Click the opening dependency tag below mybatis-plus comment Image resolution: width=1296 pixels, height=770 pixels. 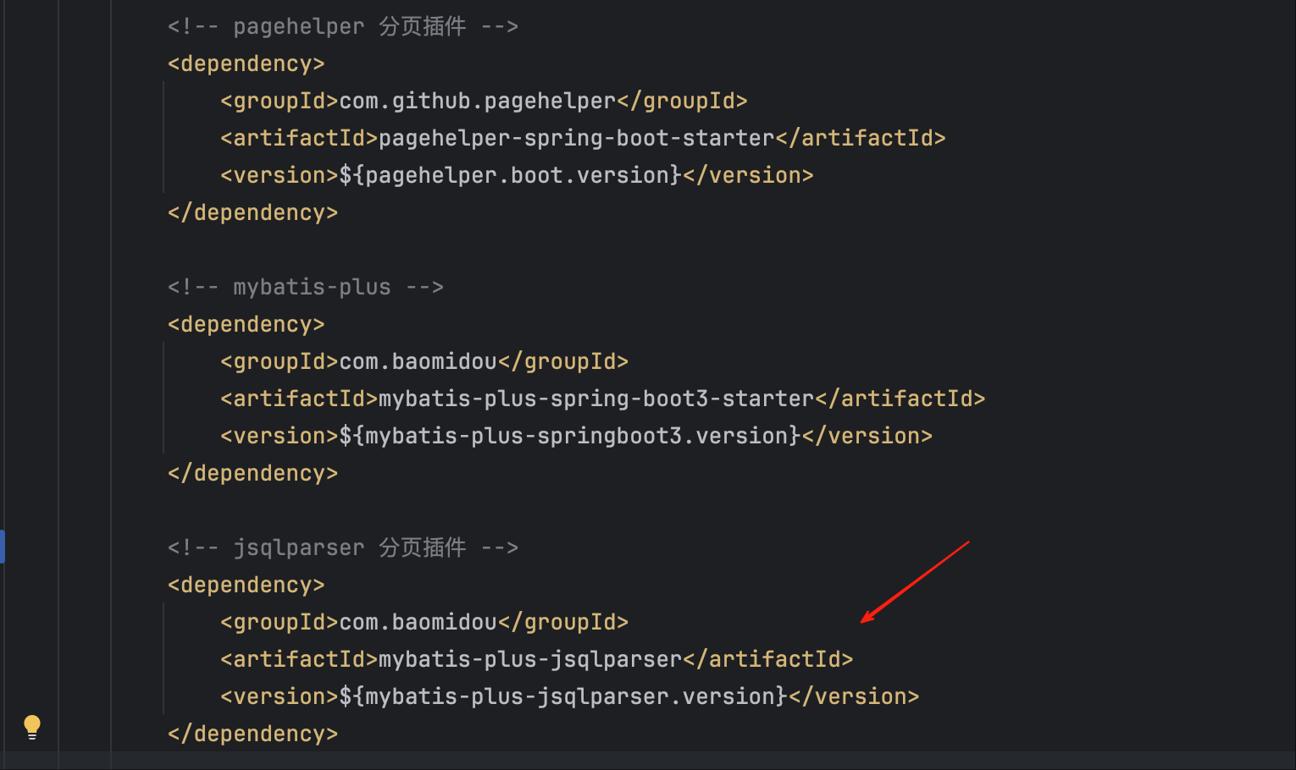coord(246,325)
